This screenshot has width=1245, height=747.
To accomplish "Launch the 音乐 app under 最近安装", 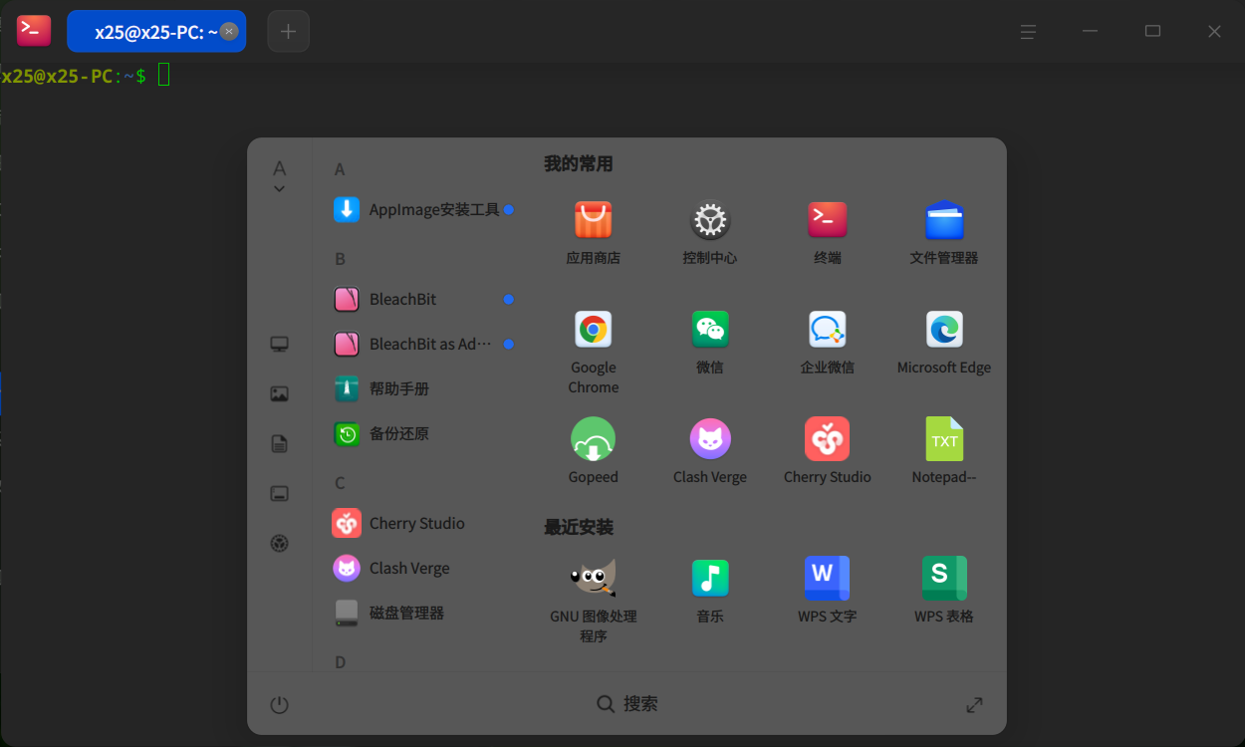I will click(710, 591).
